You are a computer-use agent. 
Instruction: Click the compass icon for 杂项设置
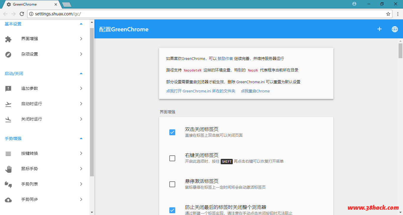[x=8, y=54]
